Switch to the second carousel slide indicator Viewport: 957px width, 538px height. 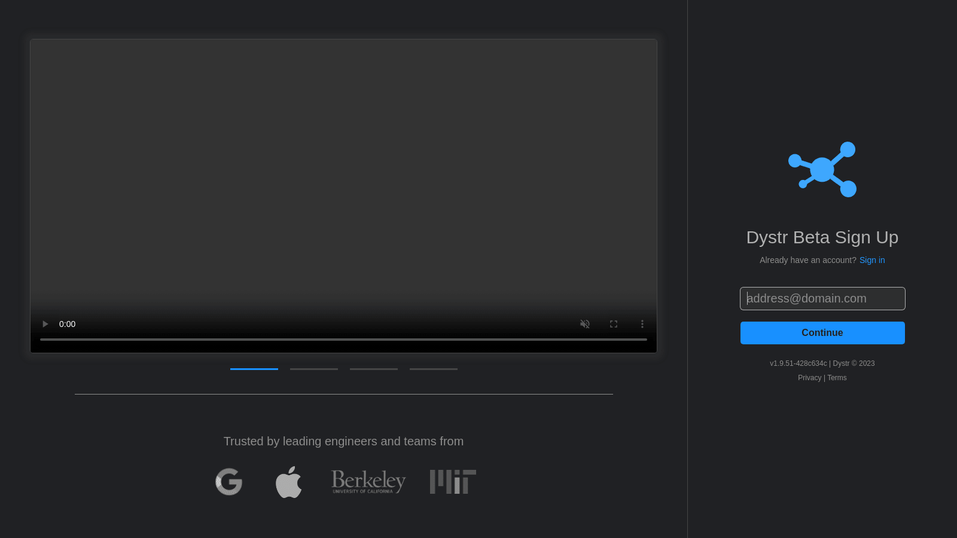(314, 369)
